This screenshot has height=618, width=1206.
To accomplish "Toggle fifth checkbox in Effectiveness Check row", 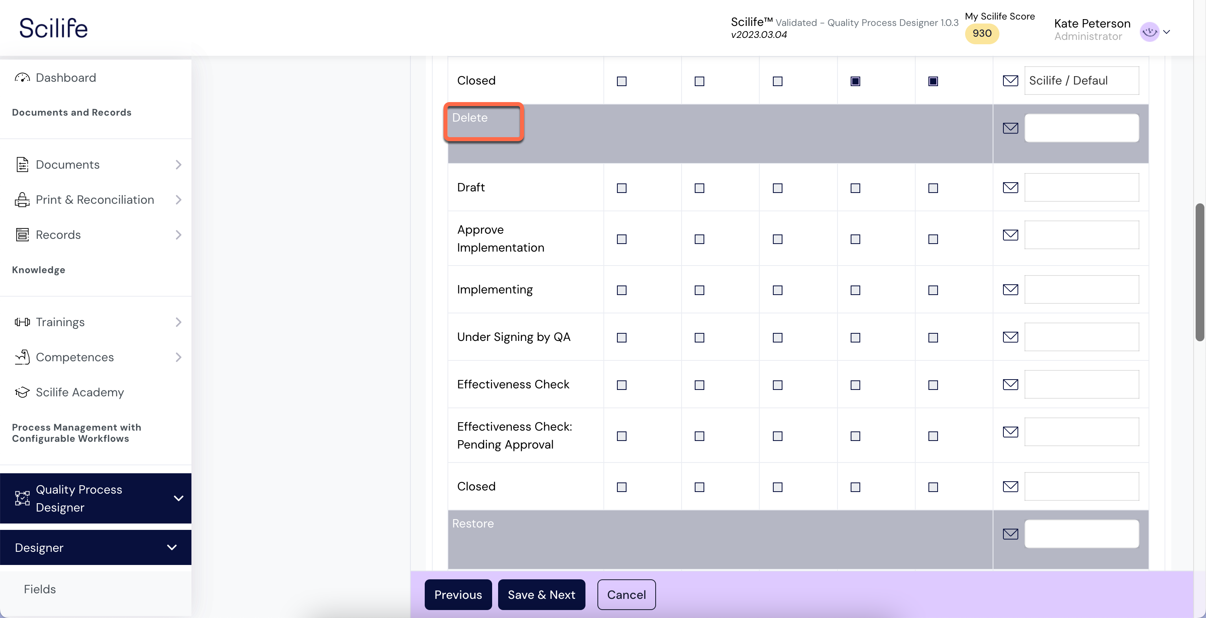I will pyautogui.click(x=932, y=385).
